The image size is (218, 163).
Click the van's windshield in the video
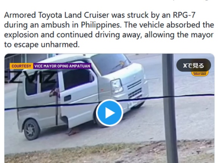[x=111, y=64]
